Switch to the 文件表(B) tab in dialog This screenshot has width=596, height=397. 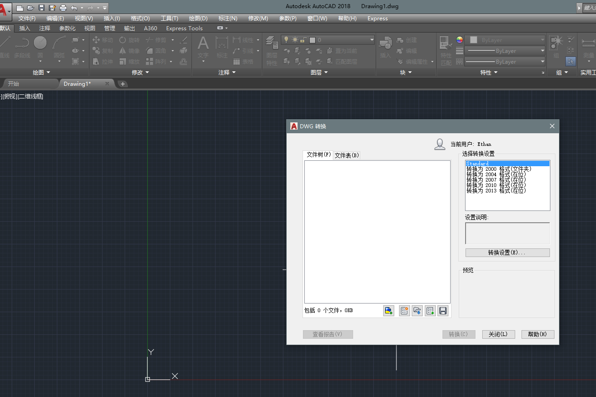coord(347,155)
